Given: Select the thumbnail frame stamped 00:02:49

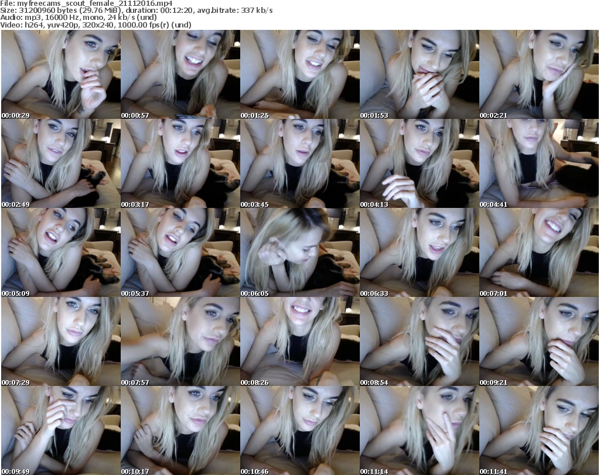Looking at the screenshot, I should (61, 163).
